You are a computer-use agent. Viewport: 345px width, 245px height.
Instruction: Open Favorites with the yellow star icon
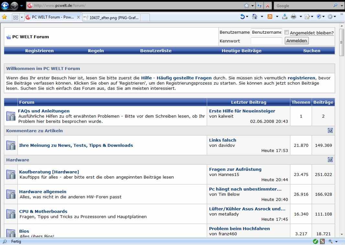pyautogui.click(x=4, y=17)
